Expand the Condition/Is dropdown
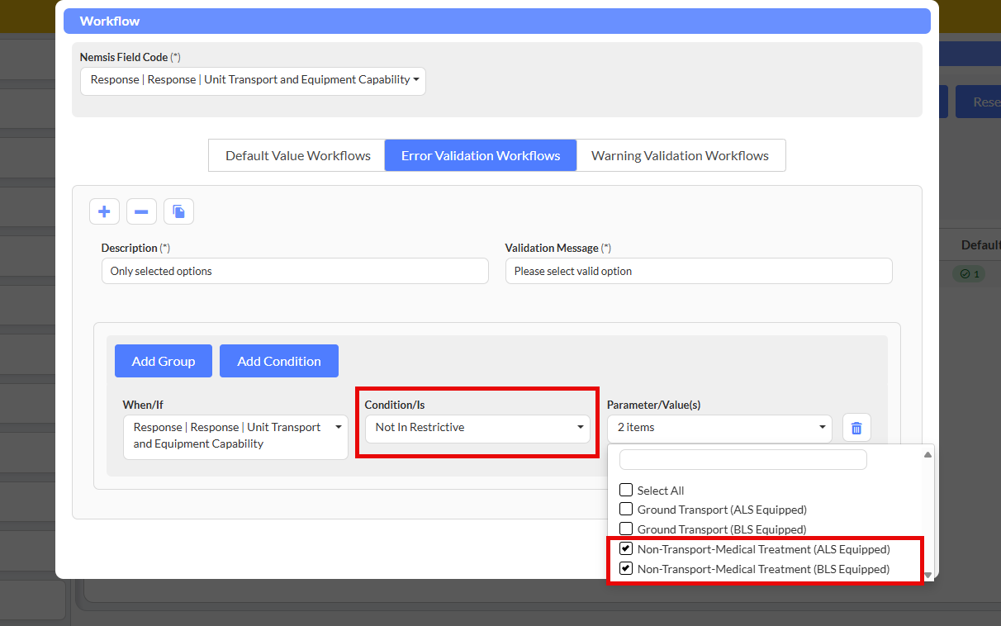Viewport: 1001px width, 626px height. (x=477, y=428)
